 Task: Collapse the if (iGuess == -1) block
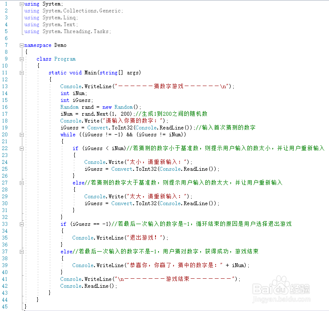[21, 224]
